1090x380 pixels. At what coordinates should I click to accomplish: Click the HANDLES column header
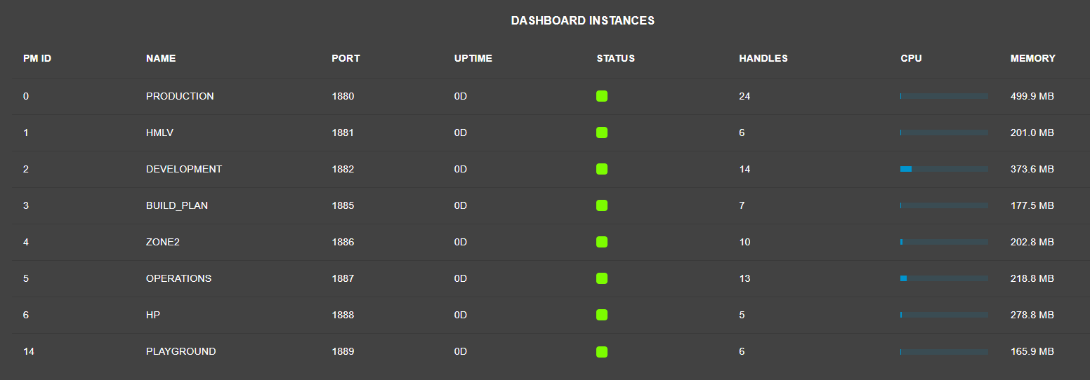coord(763,58)
